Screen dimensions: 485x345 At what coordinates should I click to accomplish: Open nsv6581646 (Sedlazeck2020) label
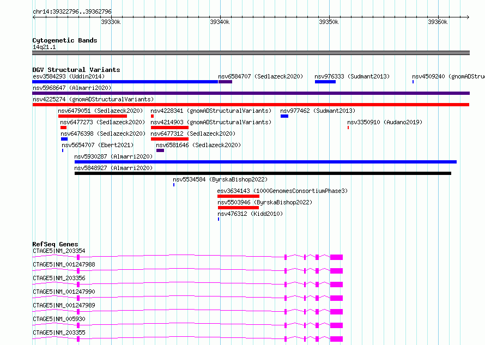198,145
